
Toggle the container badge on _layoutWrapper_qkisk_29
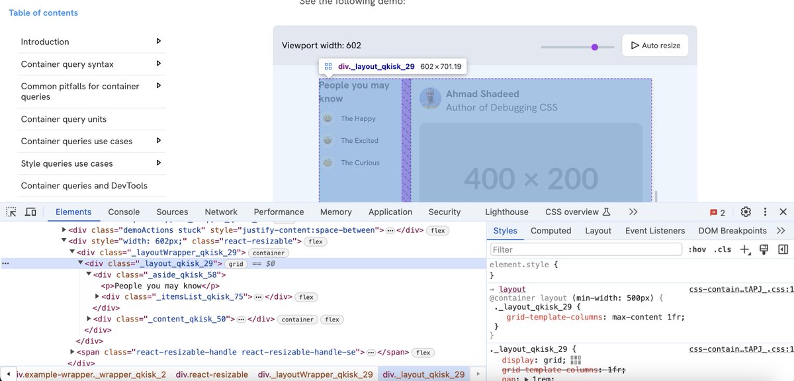tap(269, 253)
